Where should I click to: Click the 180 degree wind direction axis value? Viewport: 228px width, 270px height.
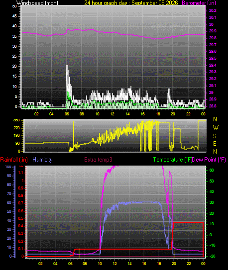16,136
